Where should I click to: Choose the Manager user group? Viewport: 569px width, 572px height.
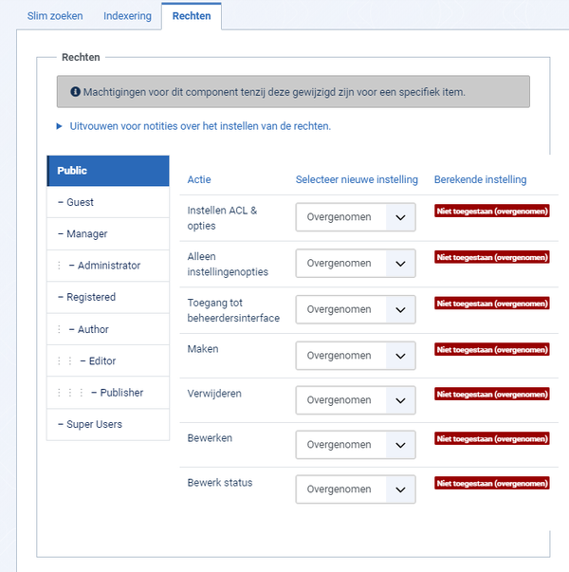tap(108, 234)
